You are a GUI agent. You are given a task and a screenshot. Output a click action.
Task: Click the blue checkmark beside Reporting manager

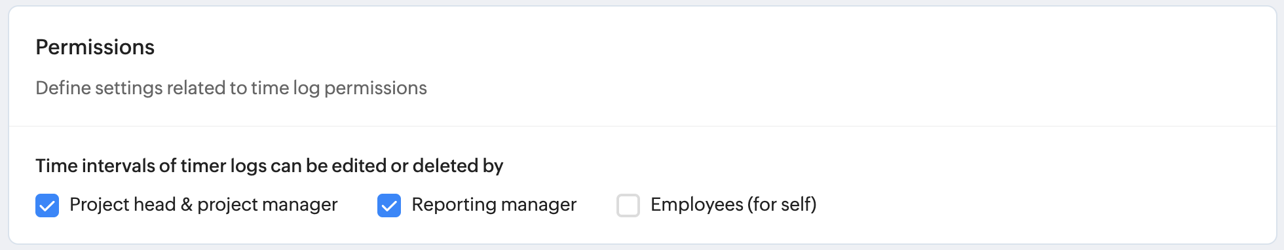(389, 205)
